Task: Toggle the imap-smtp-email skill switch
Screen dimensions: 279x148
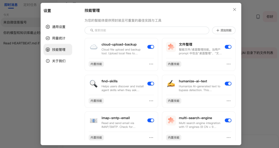Action: pos(151,120)
